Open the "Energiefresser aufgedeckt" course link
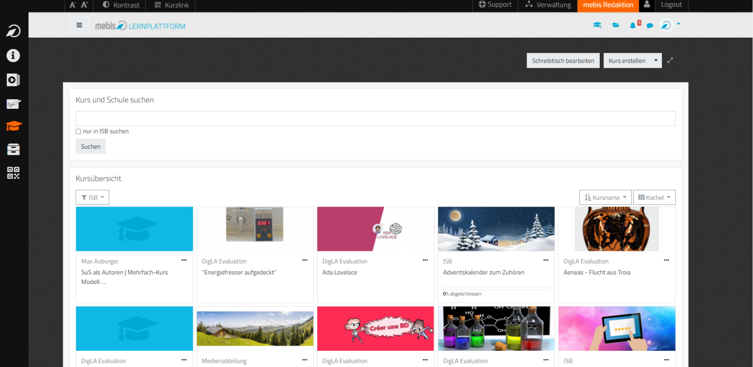 tap(239, 272)
